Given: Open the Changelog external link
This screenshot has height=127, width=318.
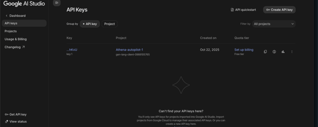Looking at the screenshot, I should pos(15,47).
